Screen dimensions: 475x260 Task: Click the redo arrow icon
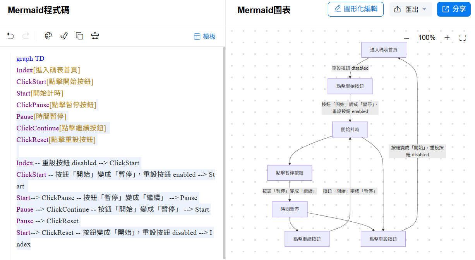point(26,36)
